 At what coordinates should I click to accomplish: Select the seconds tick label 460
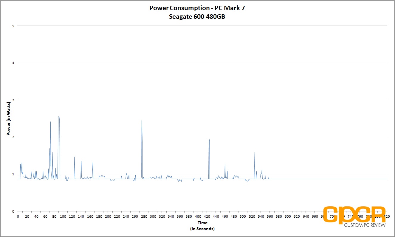pyautogui.click(x=225, y=216)
